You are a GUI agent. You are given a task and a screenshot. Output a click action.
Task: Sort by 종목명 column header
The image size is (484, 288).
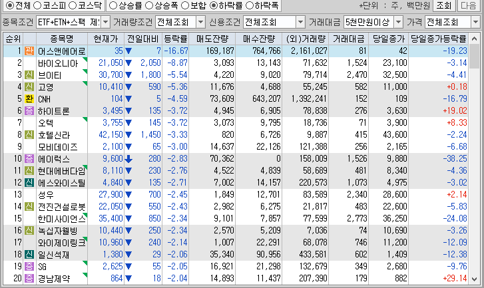62,39
